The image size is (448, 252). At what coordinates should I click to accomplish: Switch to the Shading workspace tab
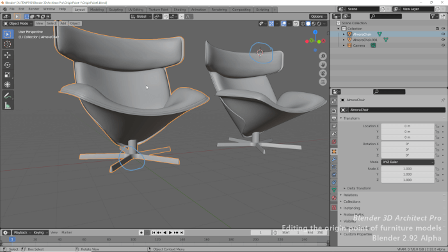point(179,10)
